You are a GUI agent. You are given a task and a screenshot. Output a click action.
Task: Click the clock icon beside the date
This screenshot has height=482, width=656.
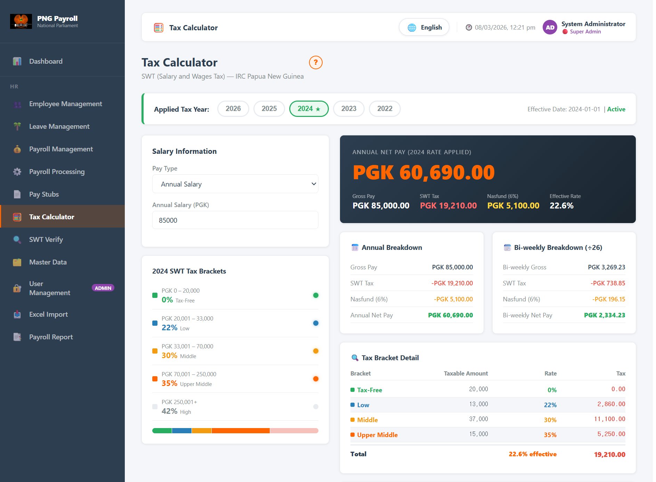pos(469,27)
